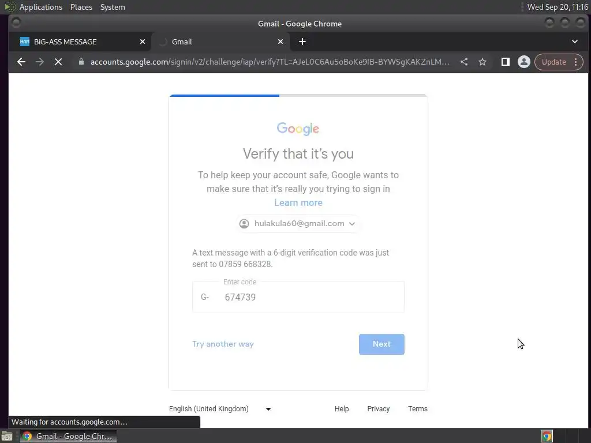
Task: Click the Google logo
Action: (298, 129)
